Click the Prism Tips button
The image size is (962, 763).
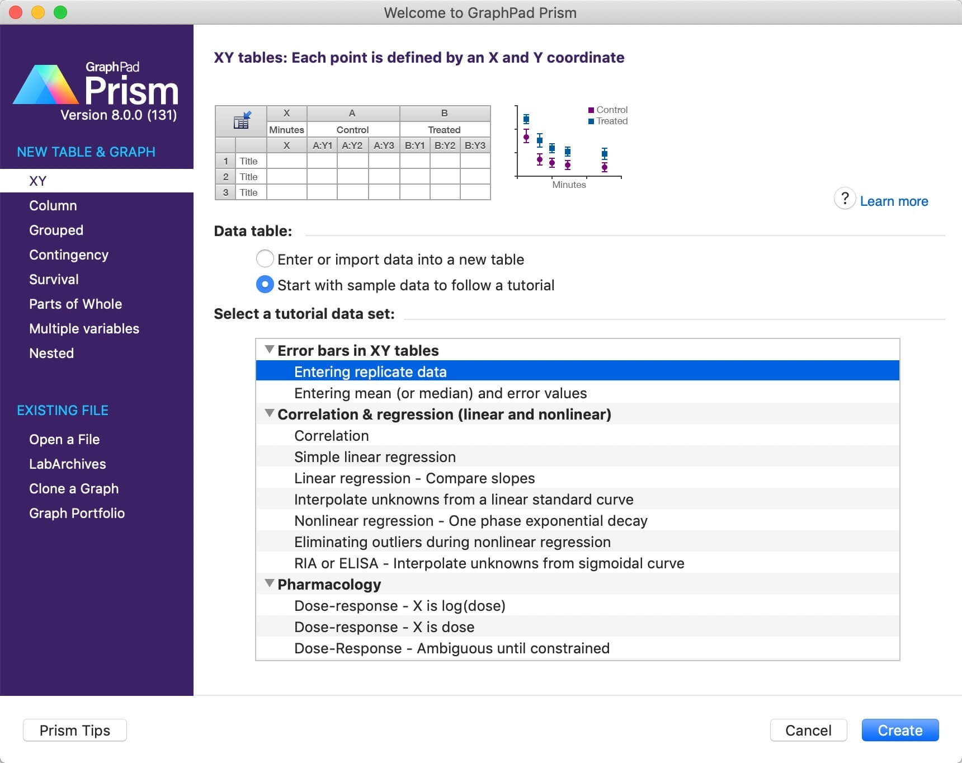75,730
